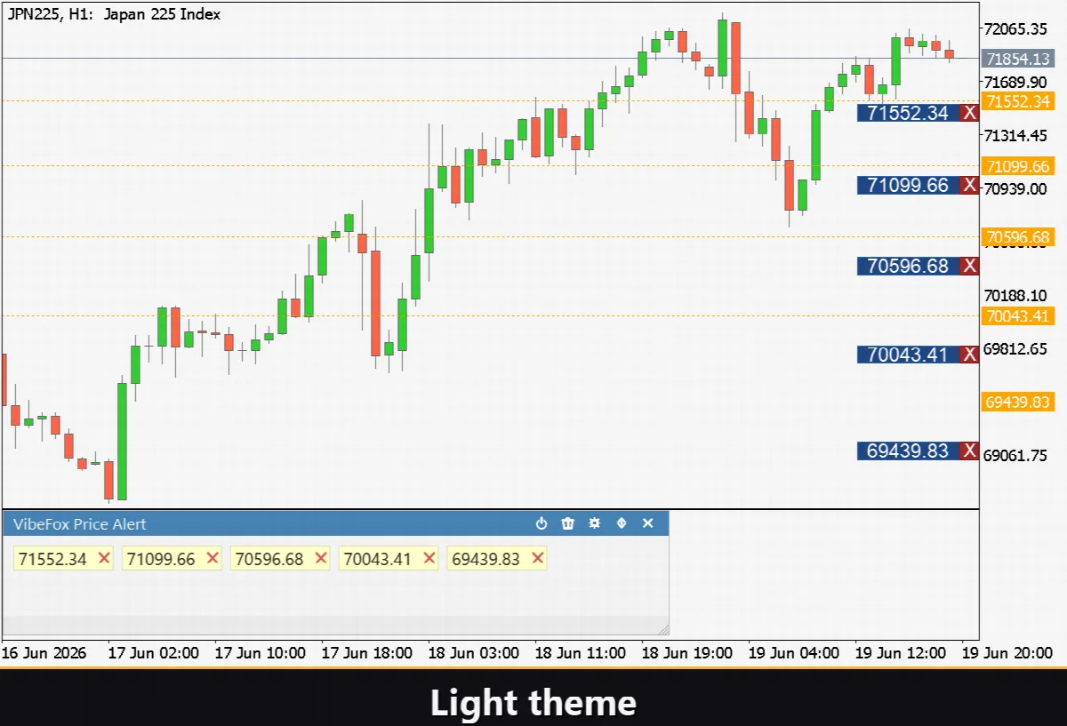Select the blue 70043.41 alert label on chart
The image size is (1067, 726).
click(x=909, y=355)
